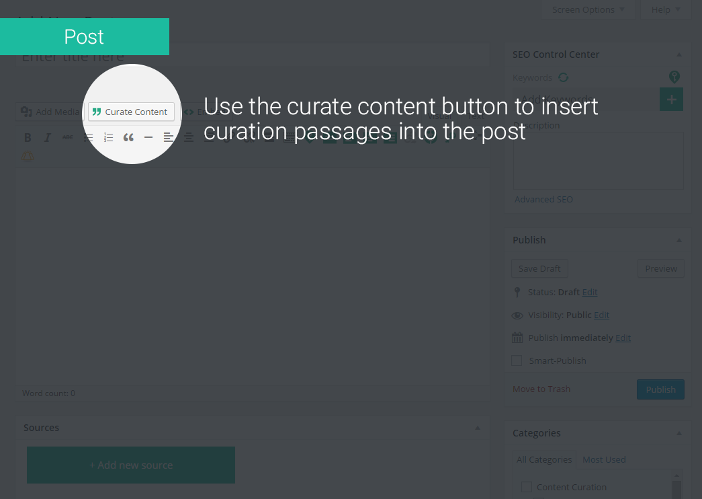This screenshot has width=702, height=499.
Task: Switch to the All Categories tab
Action: tap(544, 459)
